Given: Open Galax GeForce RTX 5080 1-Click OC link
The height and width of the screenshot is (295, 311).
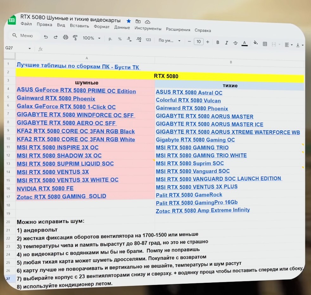Looking at the screenshot, I should pyautogui.click(x=66, y=106).
